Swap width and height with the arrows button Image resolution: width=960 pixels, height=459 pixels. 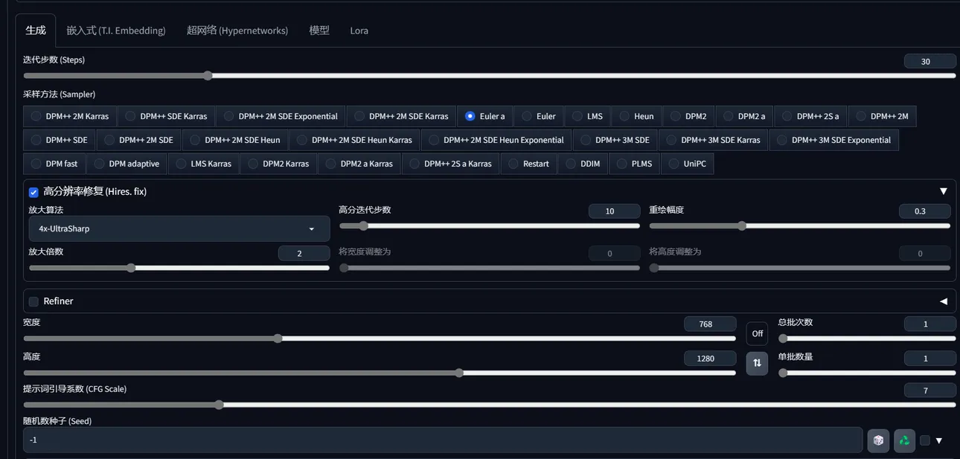[757, 363]
